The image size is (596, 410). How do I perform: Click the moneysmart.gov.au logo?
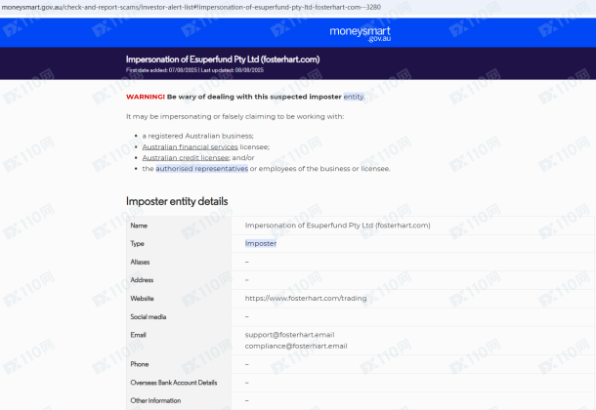[360, 33]
